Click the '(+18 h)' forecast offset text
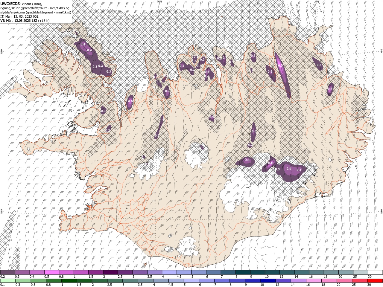 (44, 21)
